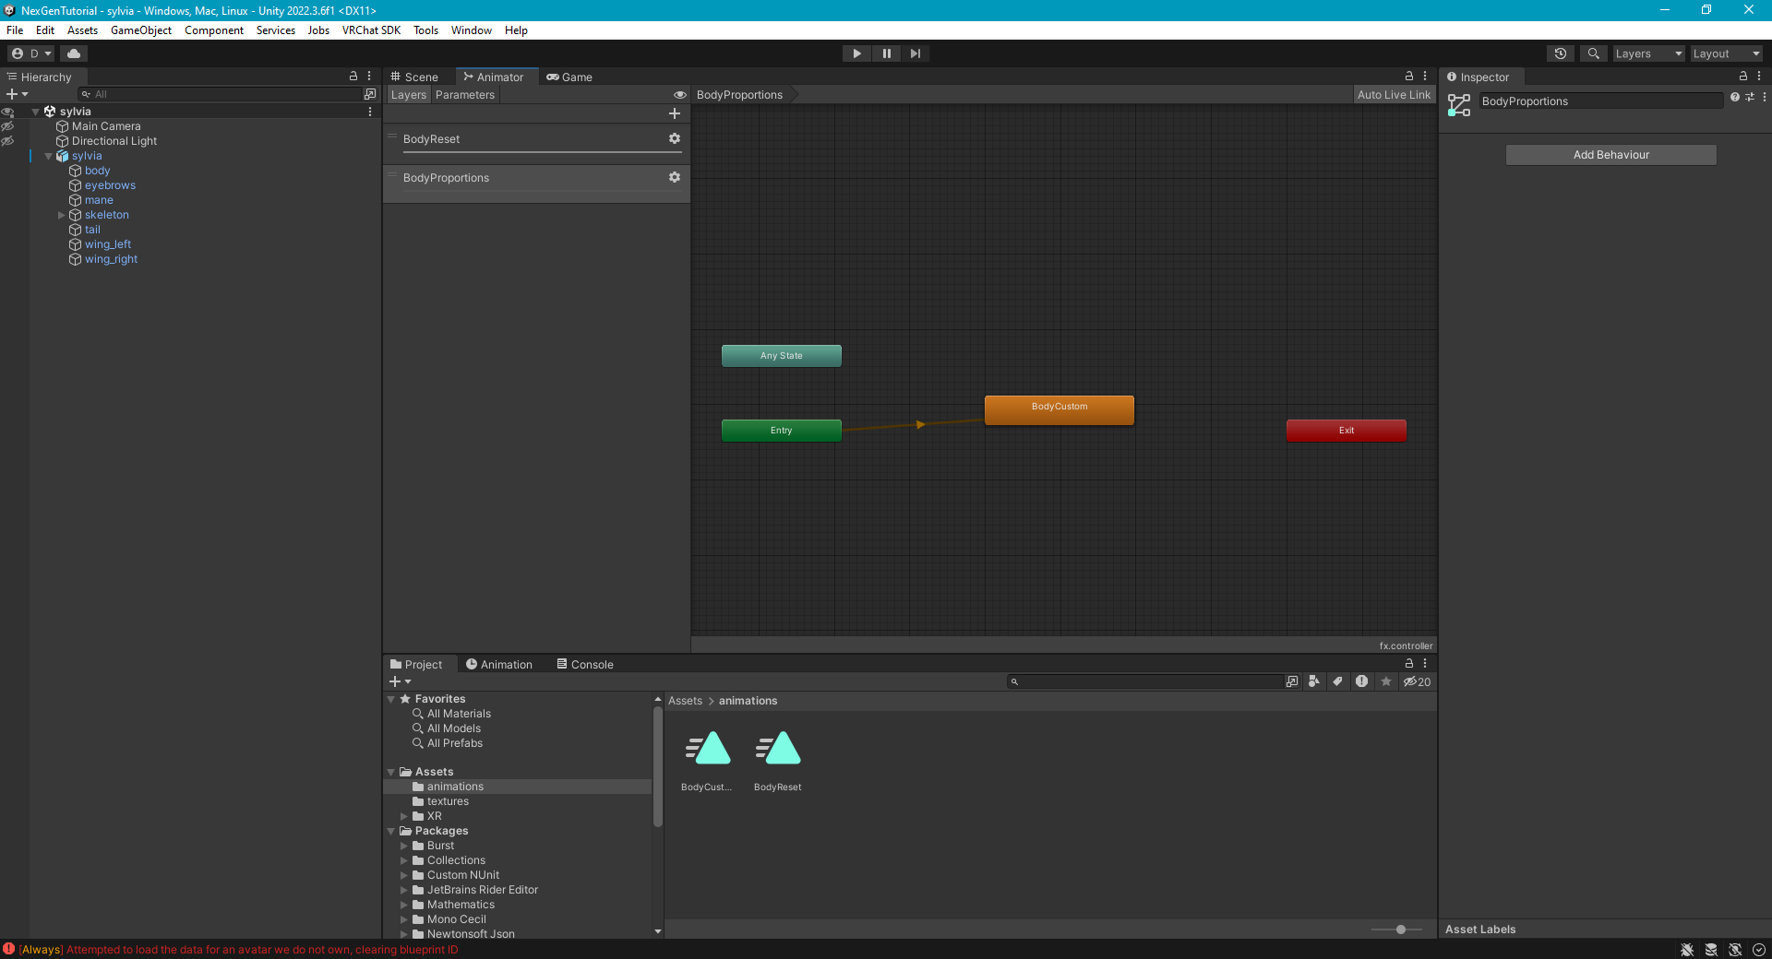
Task: Collapse the sylvia scene foldout
Action: pyautogui.click(x=36, y=112)
